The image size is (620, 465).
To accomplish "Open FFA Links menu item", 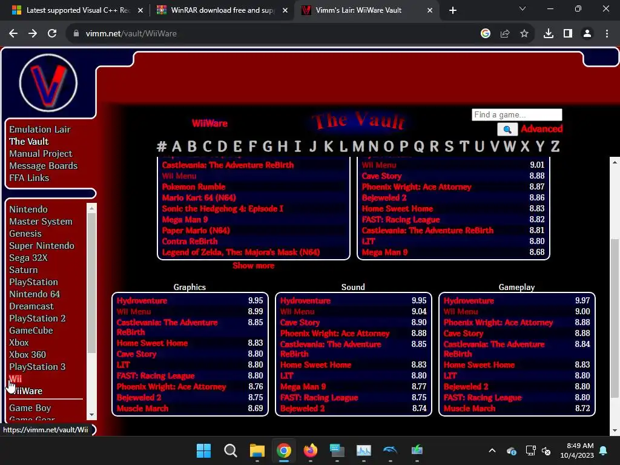I will [29, 178].
